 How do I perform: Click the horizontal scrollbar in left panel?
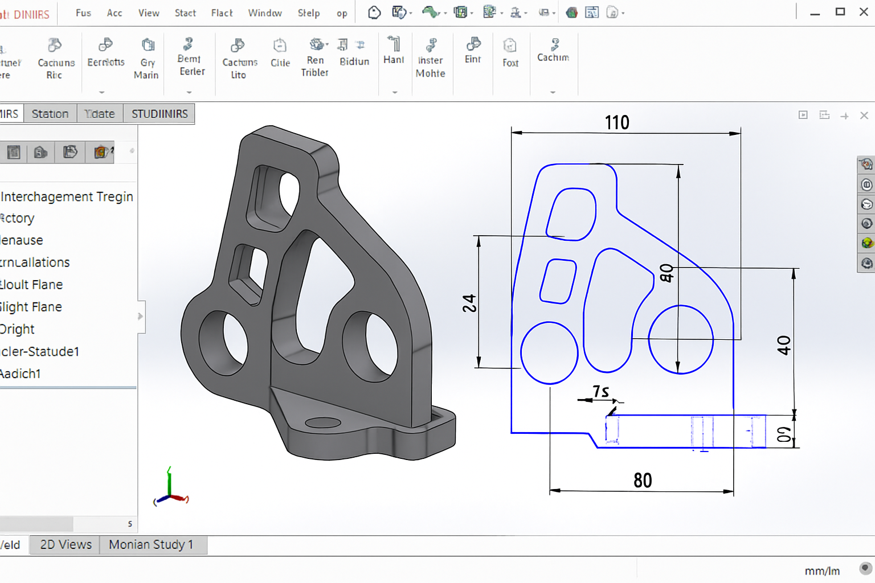tap(36, 523)
